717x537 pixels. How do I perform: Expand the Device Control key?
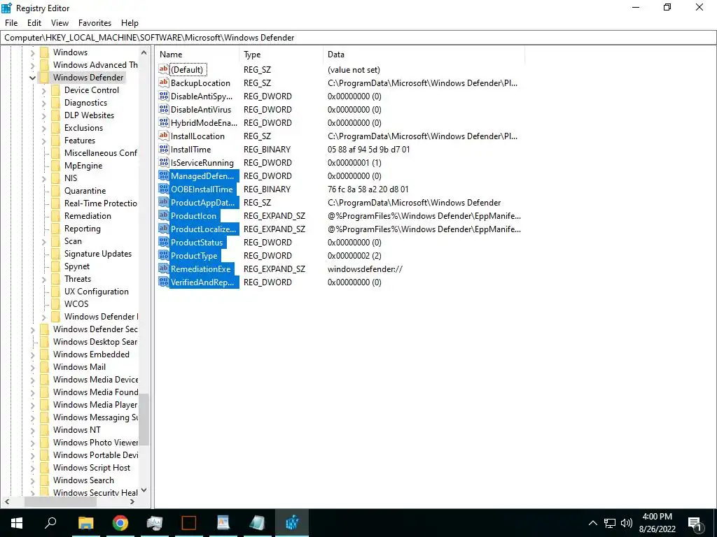44,90
